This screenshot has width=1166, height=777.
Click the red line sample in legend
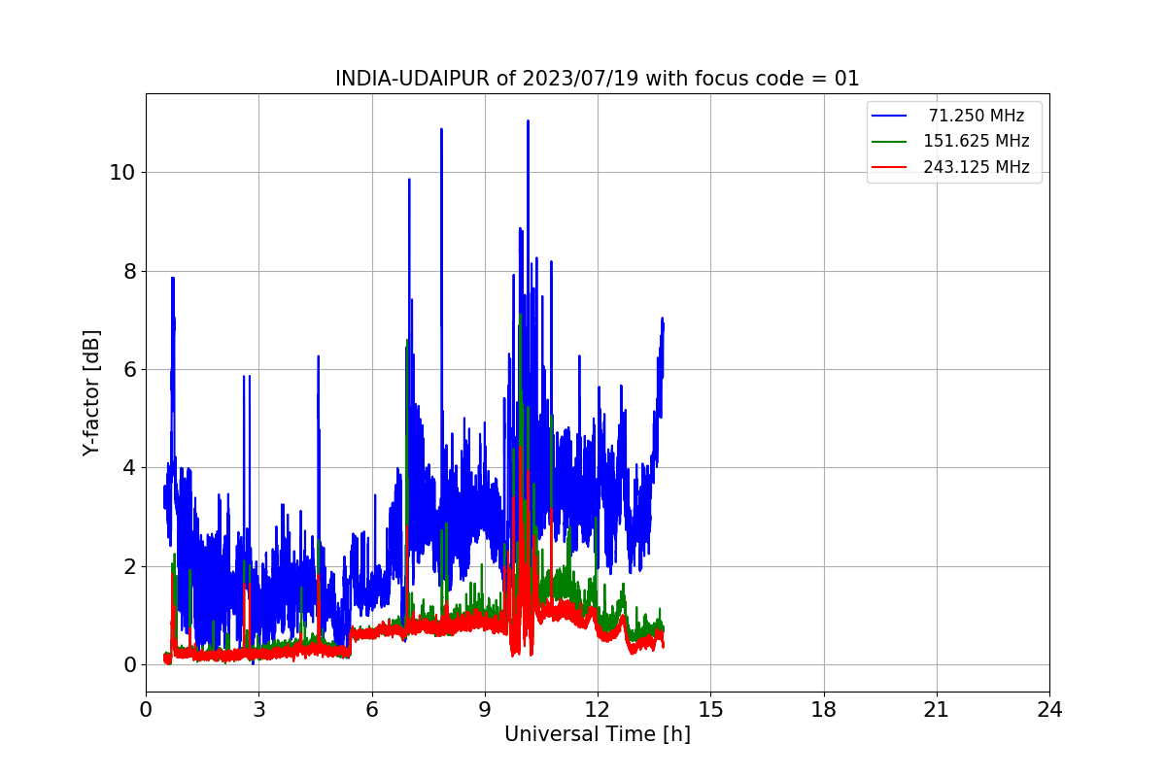890,167
